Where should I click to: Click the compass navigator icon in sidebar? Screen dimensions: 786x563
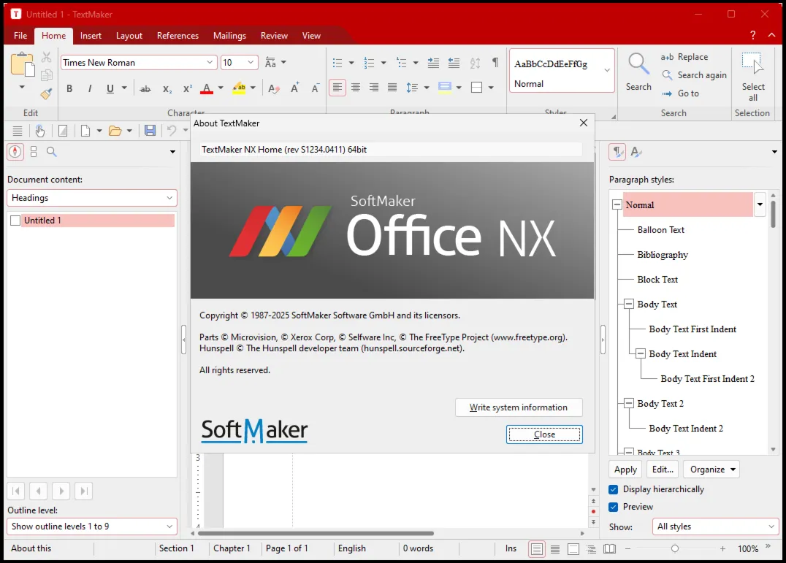pos(15,151)
